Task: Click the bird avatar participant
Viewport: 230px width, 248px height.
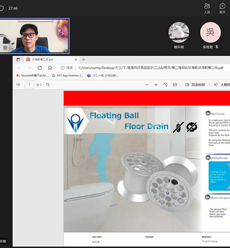Action: 179,32
